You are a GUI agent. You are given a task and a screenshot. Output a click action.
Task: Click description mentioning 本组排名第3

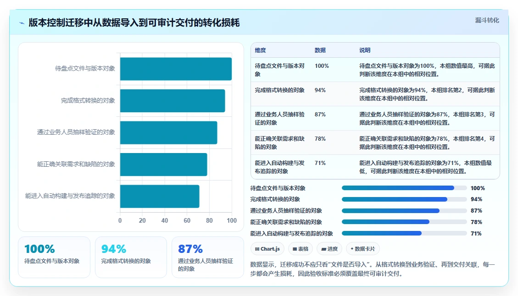pyautogui.click(x=427, y=119)
